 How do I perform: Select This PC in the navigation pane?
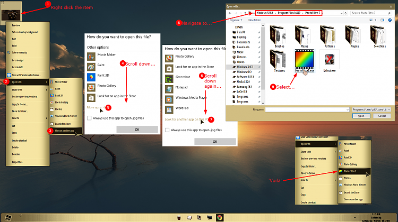tap(240, 32)
